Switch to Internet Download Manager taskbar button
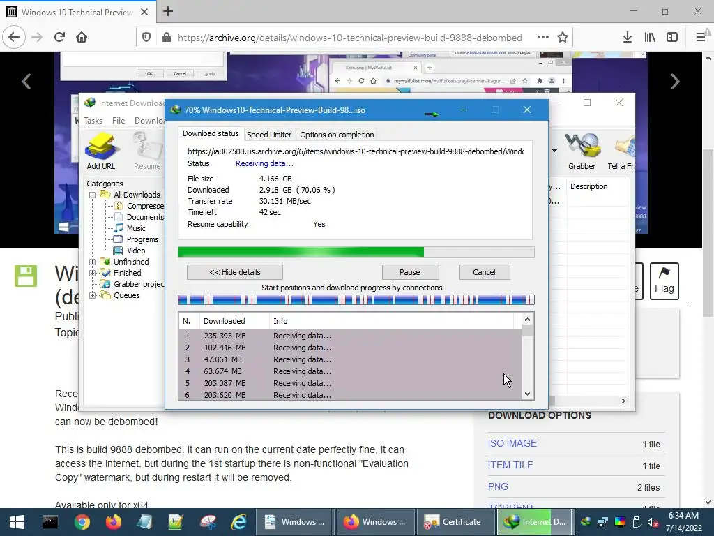Image resolution: width=714 pixels, height=536 pixels. 536,522
